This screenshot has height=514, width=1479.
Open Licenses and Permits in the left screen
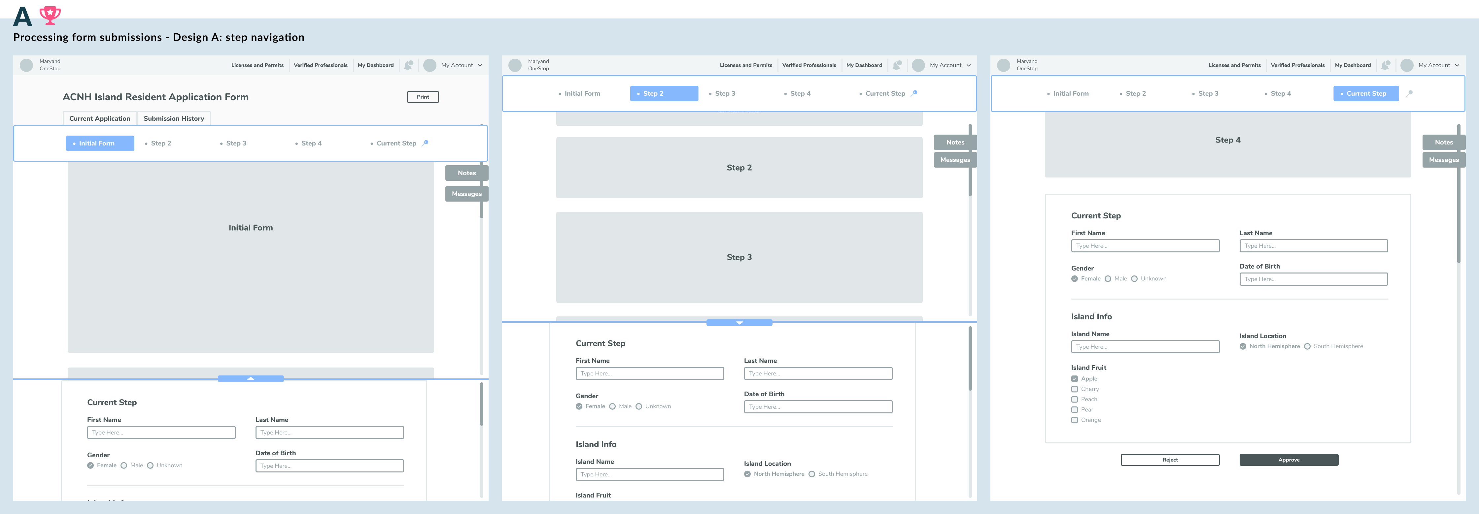pos(258,65)
